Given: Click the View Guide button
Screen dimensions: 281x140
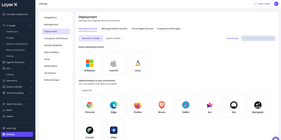Looking at the screenshot, I should click(233, 38).
